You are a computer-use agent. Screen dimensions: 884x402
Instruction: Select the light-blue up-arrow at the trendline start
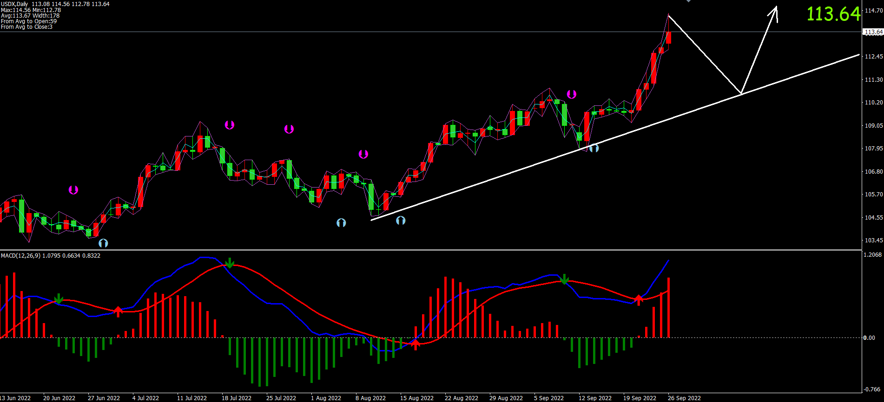pos(401,220)
